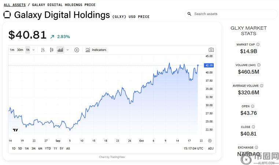Select the YTD date range
The width and height of the screenshot is (279, 165).
pos(48,148)
